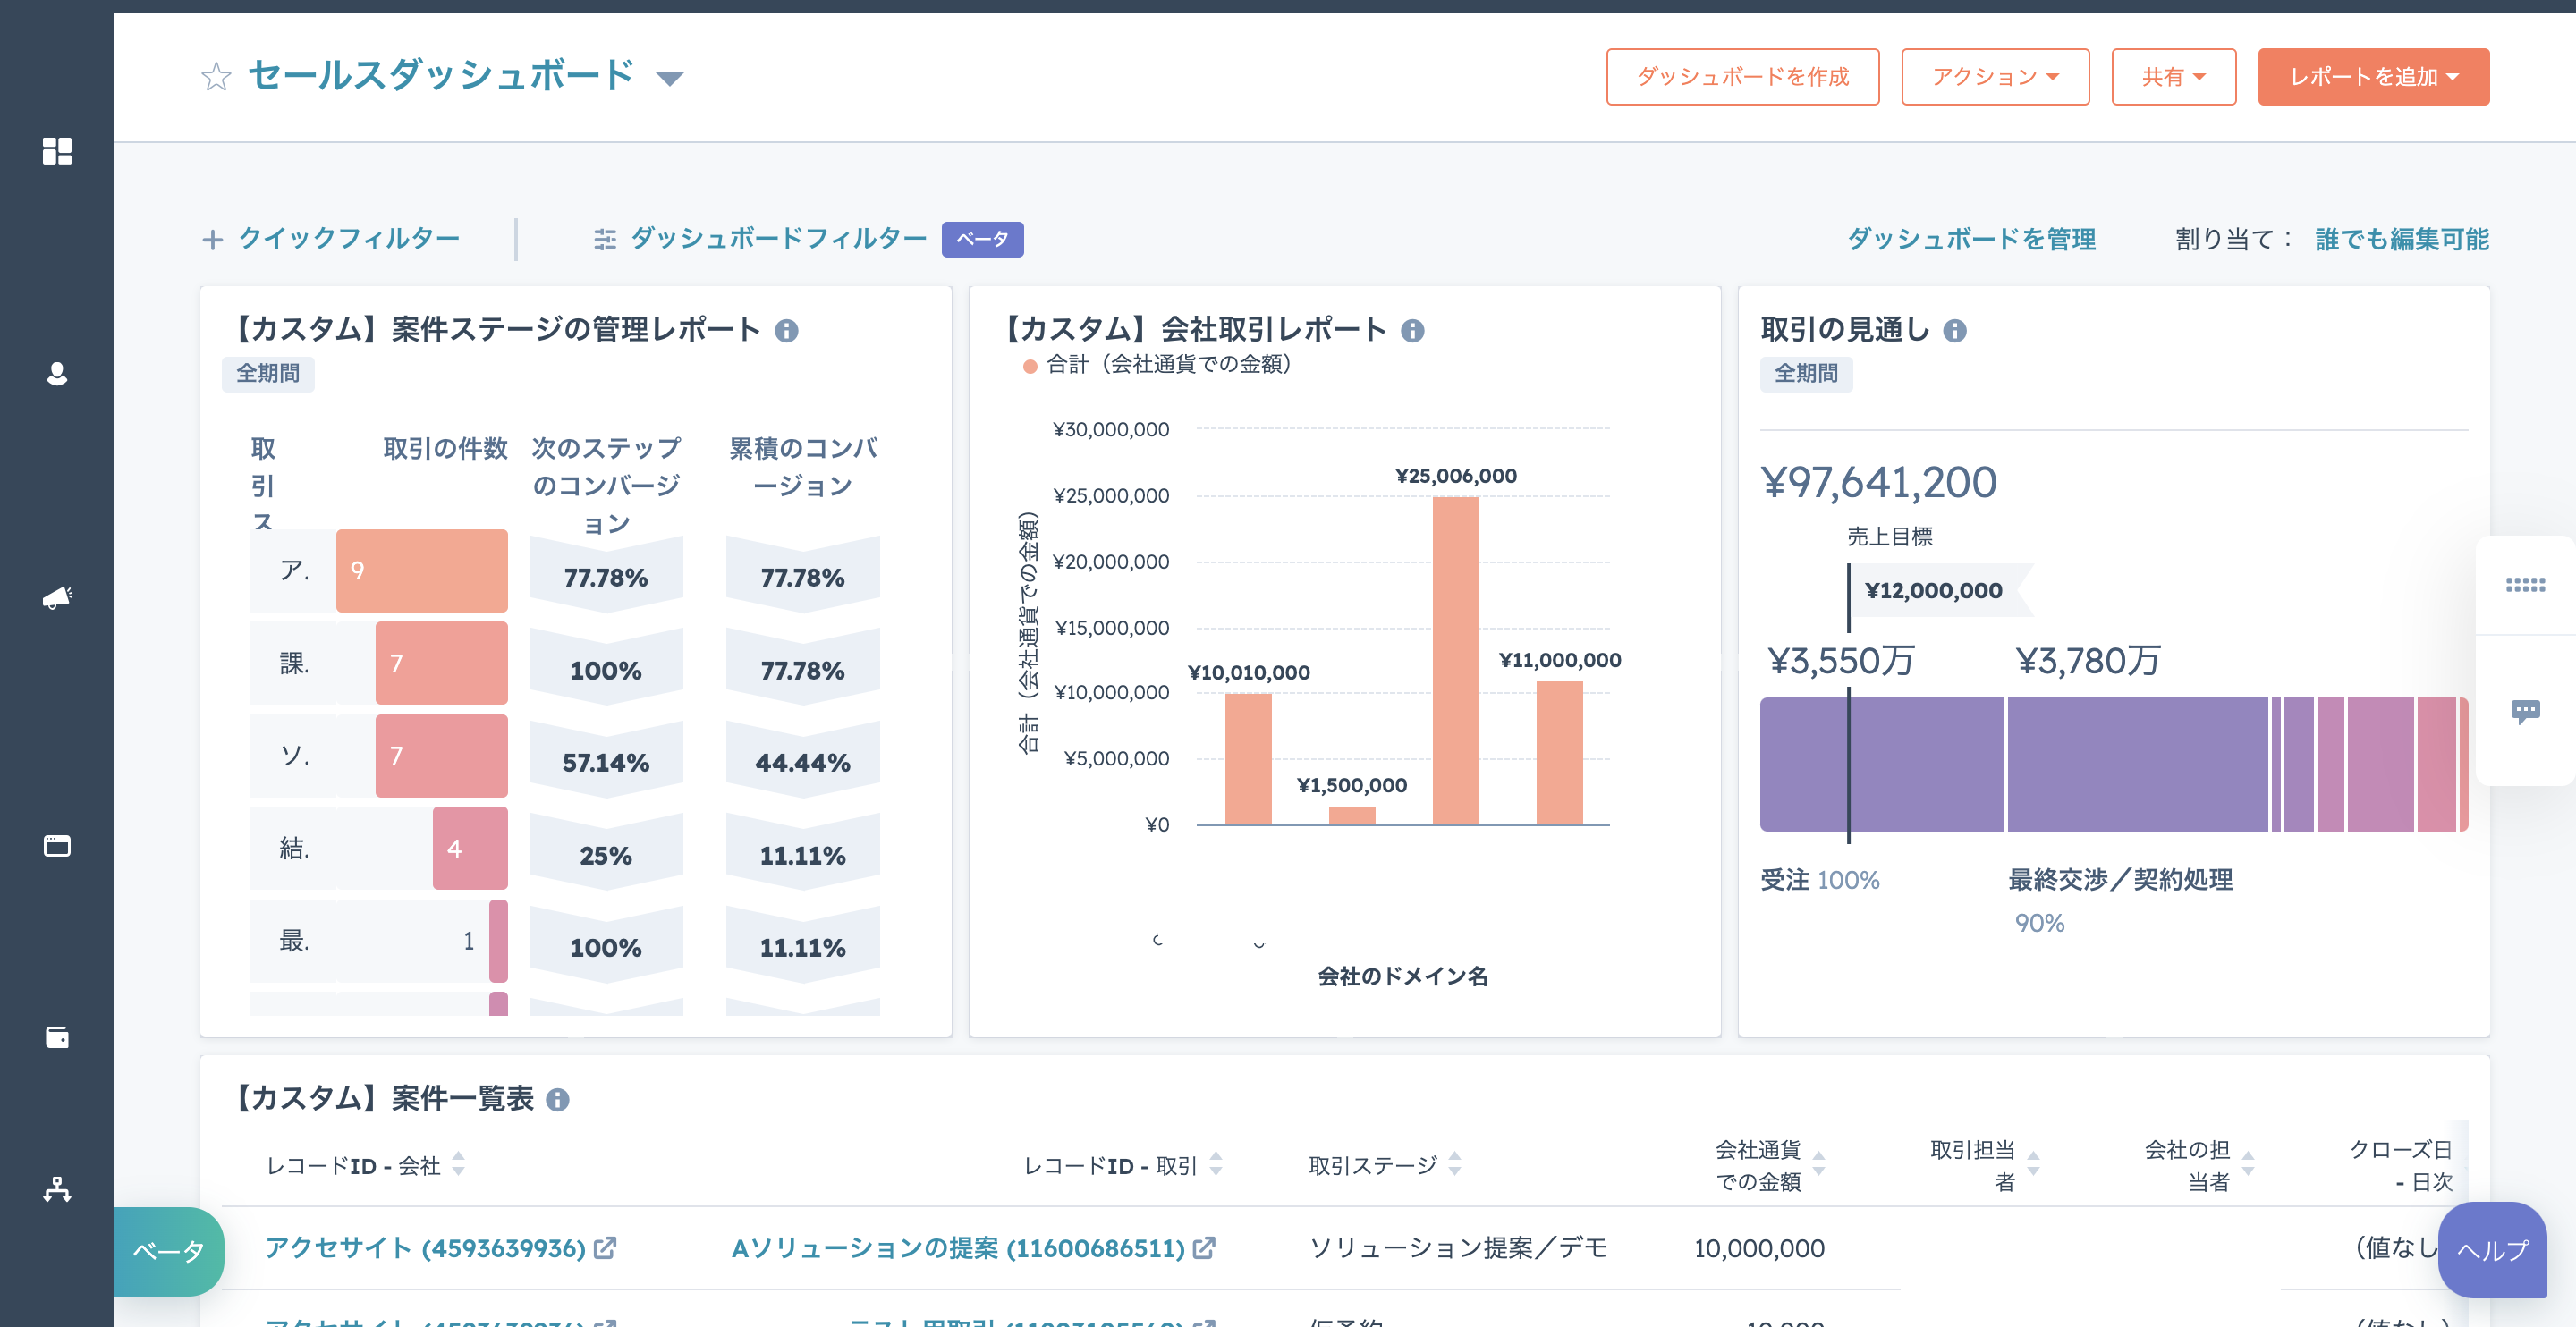The image size is (2576, 1327).
Task: Click the ¥3,780万 forecast bar segment
Action: click(x=2137, y=764)
